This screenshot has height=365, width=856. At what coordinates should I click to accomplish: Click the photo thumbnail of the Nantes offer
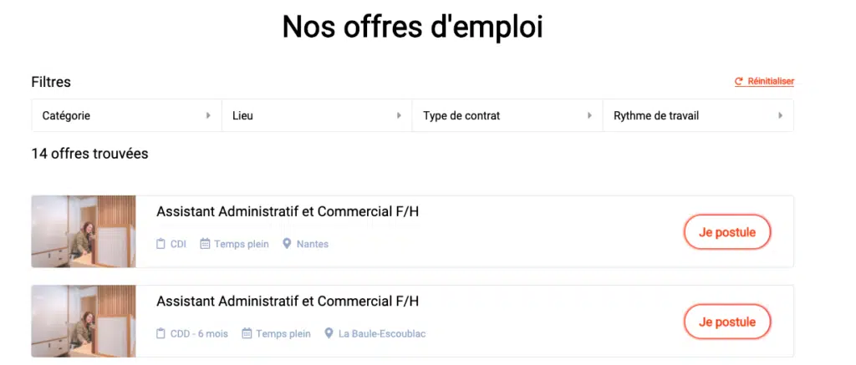tap(84, 232)
